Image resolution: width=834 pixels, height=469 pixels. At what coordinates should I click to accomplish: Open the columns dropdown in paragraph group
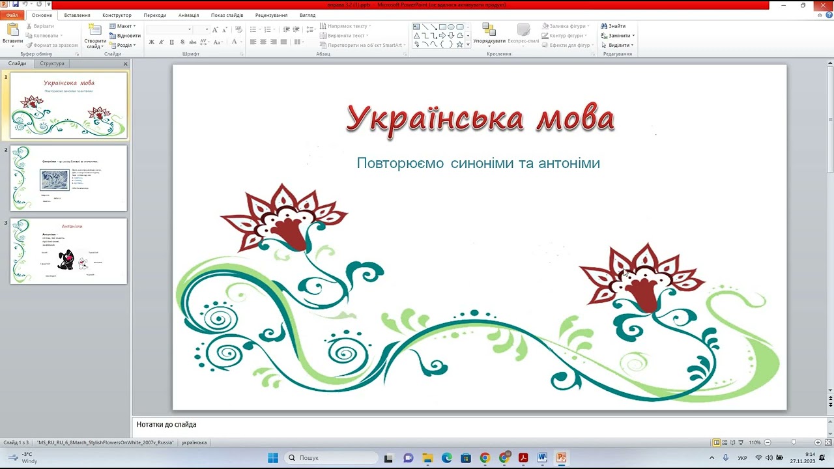[298, 42]
